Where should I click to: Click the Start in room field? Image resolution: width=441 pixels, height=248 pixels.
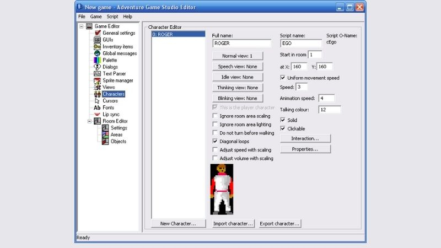[315, 55]
